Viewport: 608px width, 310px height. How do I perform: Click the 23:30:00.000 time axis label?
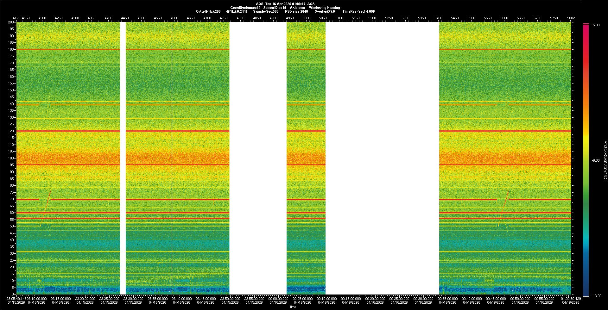pos(133,298)
